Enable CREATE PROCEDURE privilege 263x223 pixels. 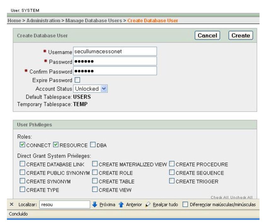point(172,164)
